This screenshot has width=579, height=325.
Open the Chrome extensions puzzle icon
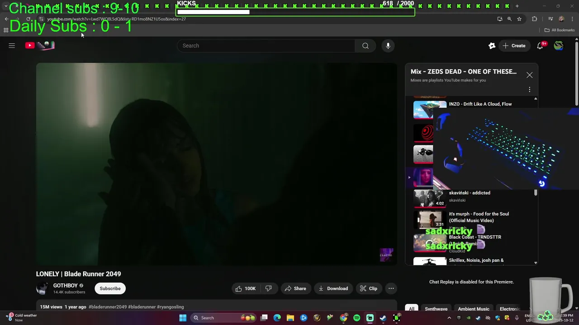(535, 19)
